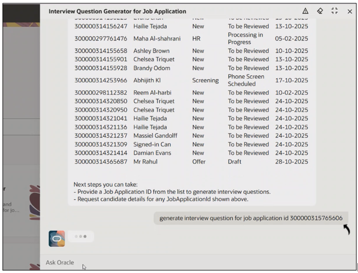Click the Abhijith Kl candidate name
This screenshot has width=358, height=273.
coord(151,80)
